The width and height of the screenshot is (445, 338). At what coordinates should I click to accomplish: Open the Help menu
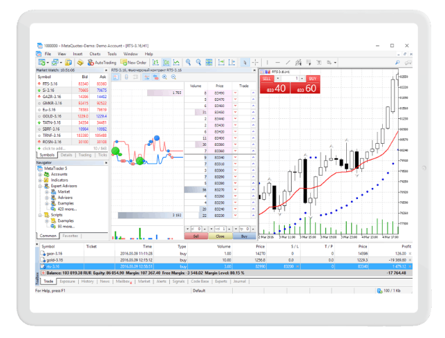click(x=149, y=54)
